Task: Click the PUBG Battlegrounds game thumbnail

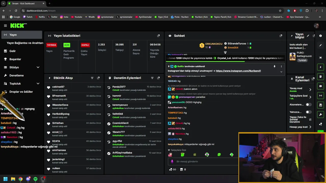Action: point(292,56)
